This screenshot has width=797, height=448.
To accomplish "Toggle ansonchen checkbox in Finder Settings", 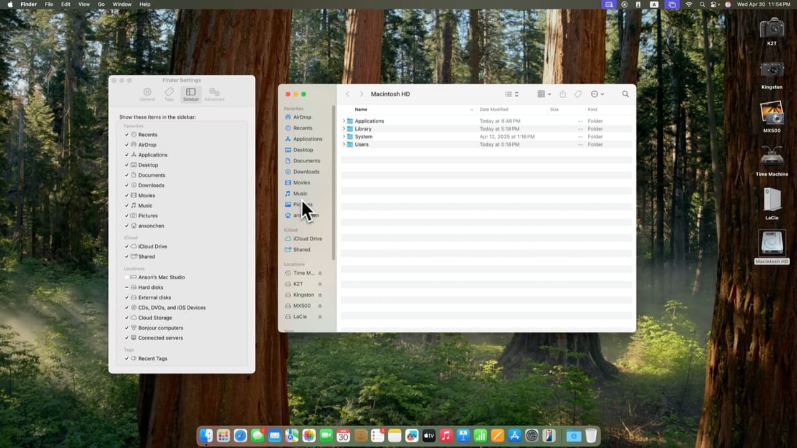I will (127, 226).
